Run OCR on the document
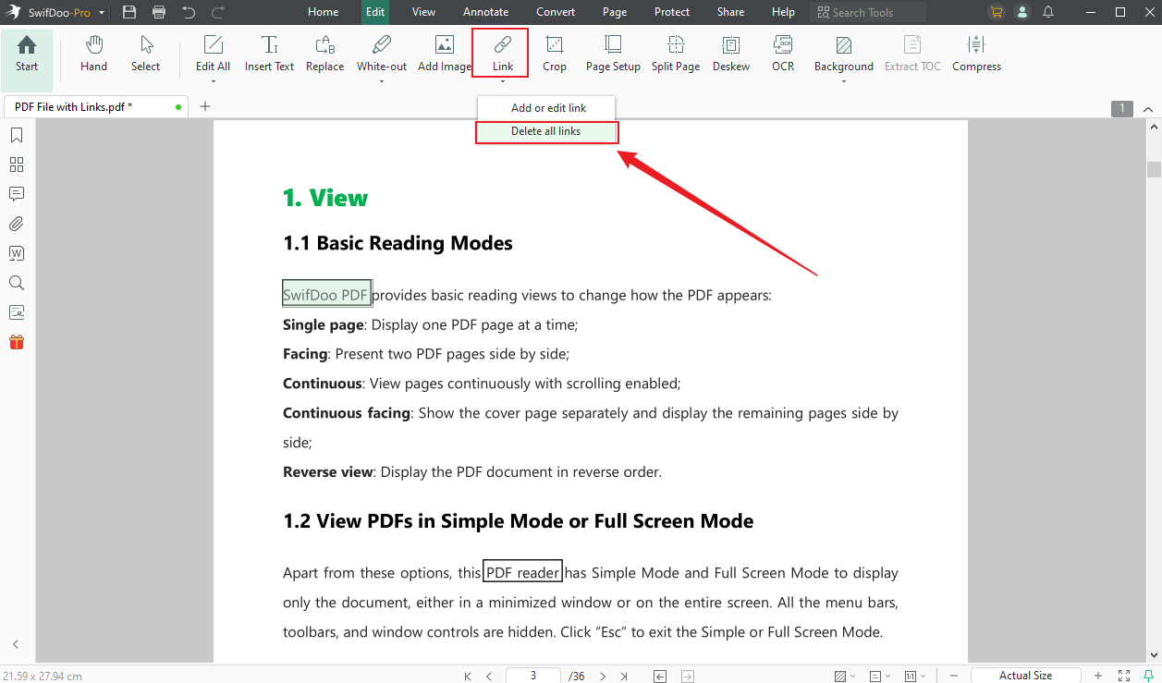 tap(783, 53)
